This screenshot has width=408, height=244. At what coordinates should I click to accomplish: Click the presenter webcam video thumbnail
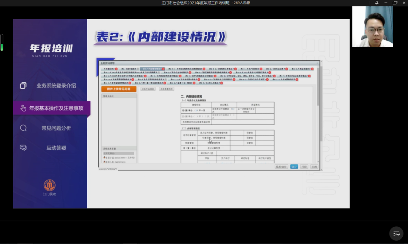(372, 26)
